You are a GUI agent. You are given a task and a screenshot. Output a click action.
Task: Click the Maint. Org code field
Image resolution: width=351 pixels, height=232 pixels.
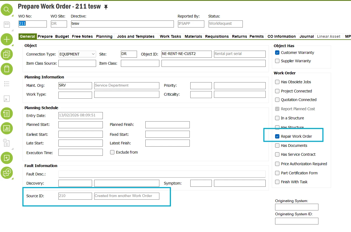pyautogui.click(x=75, y=86)
